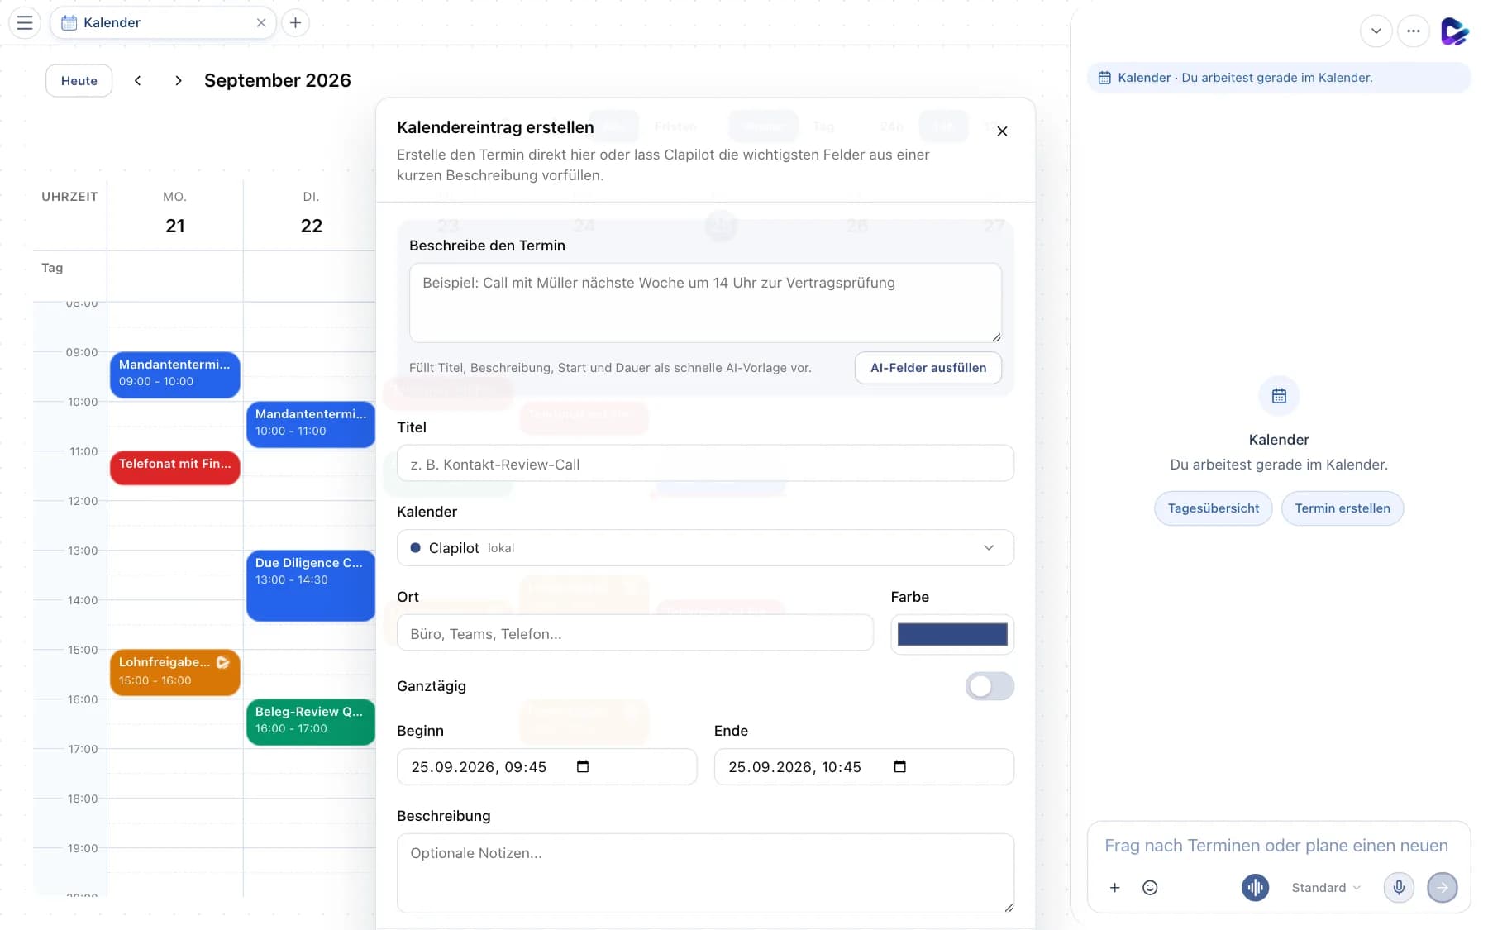This screenshot has width=1488, height=930.
Task: Click the Kalender context chip in assistant
Action: [1278, 78]
